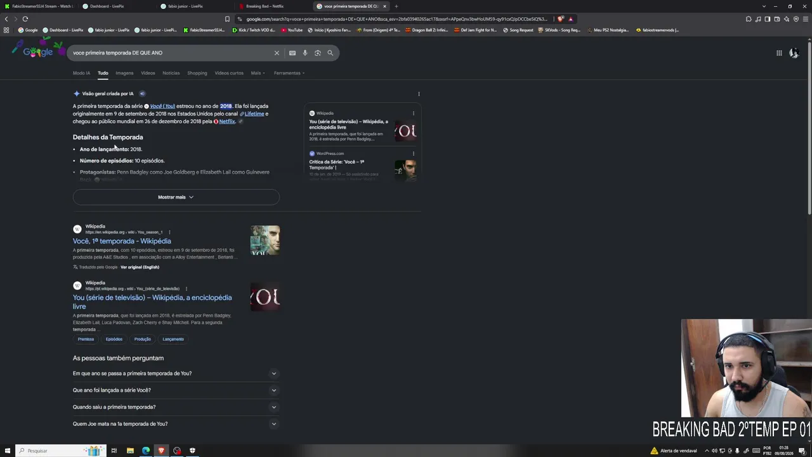This screenshot has width=812, height=457.
Task: Clear the Google search box text
Action: [277, 53]
